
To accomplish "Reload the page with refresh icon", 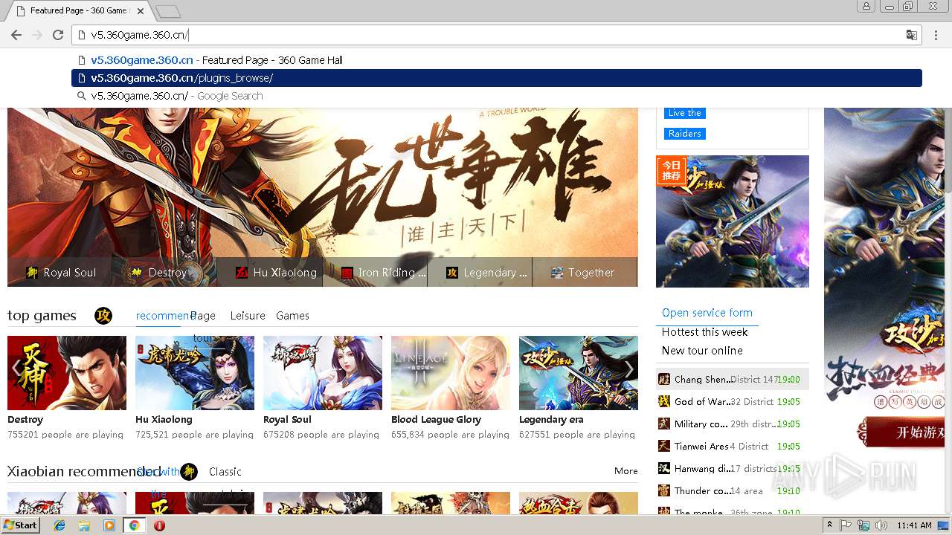I will click(x=57, y=35).
